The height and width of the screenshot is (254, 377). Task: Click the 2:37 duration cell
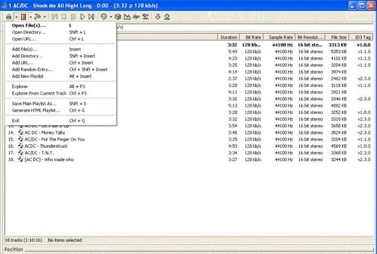(233, 79)
